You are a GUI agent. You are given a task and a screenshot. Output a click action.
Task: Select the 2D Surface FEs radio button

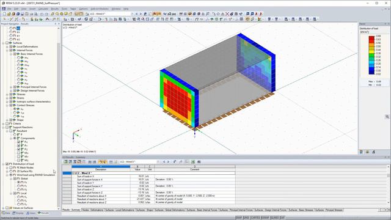[x=11, y=171]
